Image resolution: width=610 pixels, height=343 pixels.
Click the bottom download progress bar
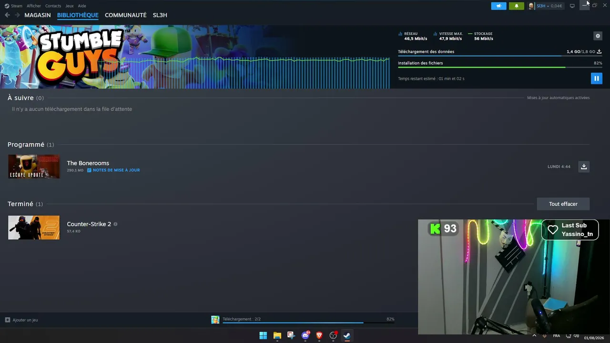tap(308, 323)
